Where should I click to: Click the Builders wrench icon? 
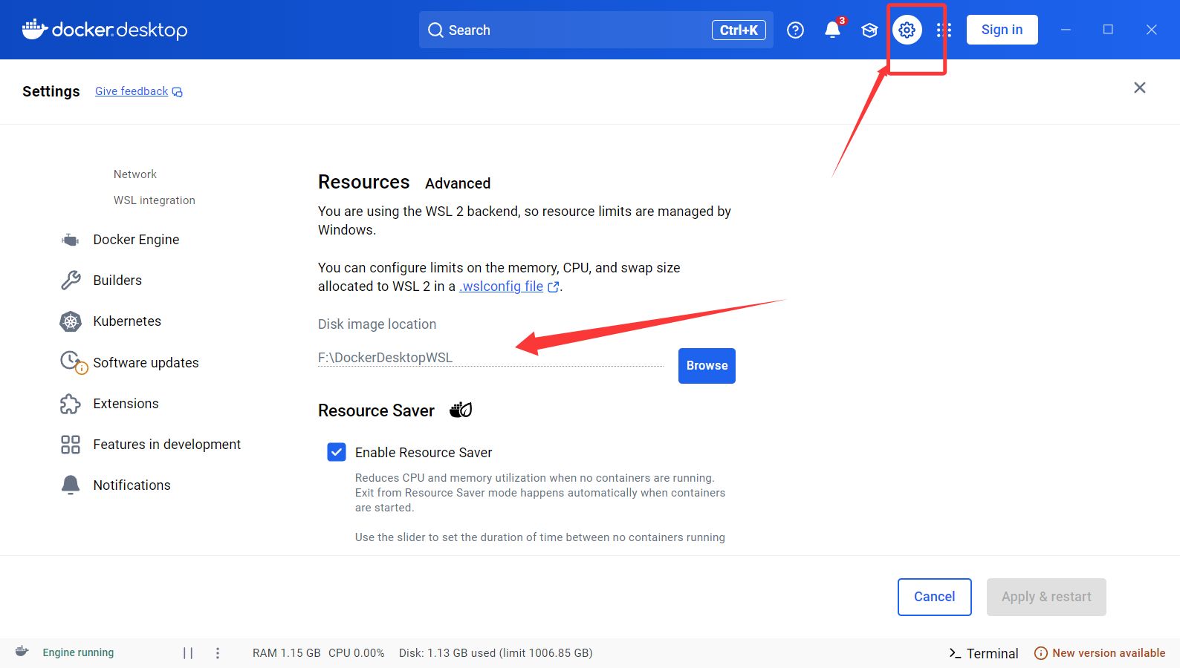[71, 280]
